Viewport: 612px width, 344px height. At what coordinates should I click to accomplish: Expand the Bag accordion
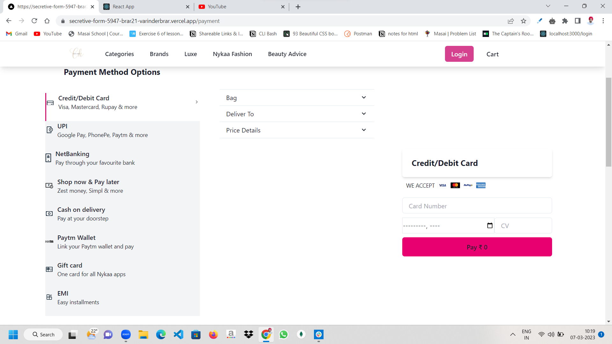click(296, 98)
